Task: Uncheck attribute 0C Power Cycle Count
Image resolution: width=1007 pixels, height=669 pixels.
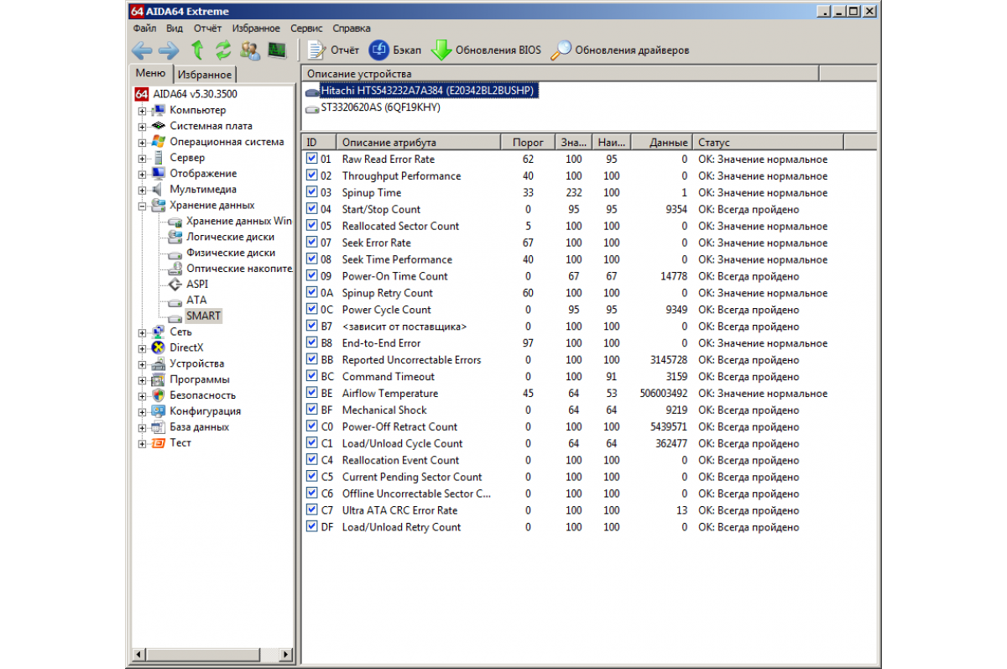Action: [312, 310]
